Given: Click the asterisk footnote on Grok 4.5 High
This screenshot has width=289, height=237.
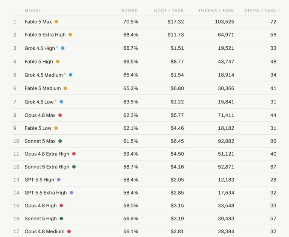Looking at the screenshot, I should click(x=57, y=47).
